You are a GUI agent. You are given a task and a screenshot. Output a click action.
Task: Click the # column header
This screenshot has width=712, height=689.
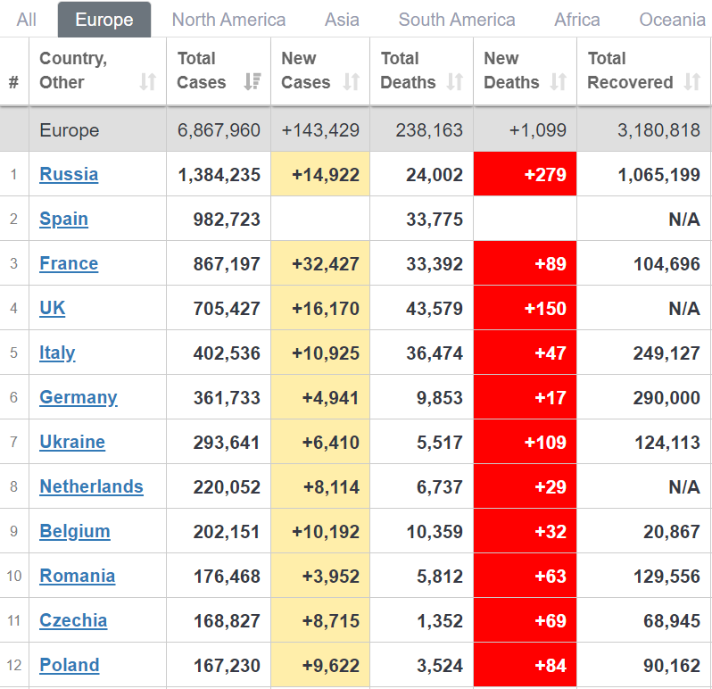[13, 83]
